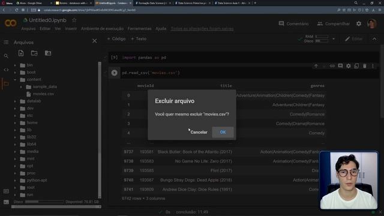The width and height of the screenshot is (384, 216).
Task: Open the terminal icon at sidebar bottom
Action: [x=6, y=202]
